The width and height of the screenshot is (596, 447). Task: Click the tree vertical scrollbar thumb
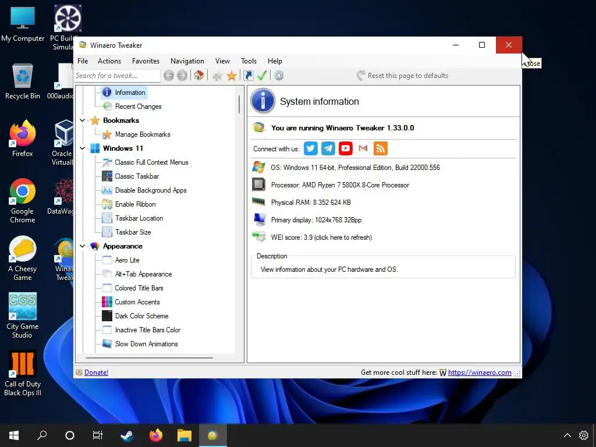pyautogui.click(x=239, y=104)
